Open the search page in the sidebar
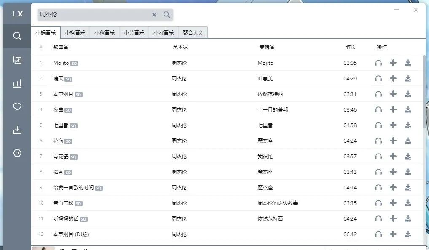 tap(17, 36)
